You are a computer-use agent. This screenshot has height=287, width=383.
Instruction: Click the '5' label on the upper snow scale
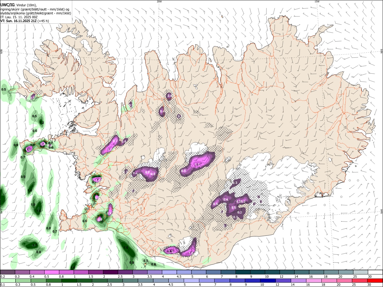click(193, 277)
